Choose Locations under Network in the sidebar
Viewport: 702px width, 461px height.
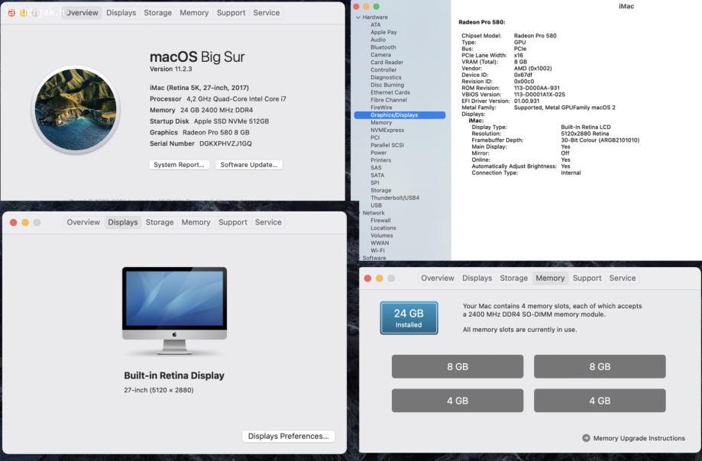pos(383,228)
